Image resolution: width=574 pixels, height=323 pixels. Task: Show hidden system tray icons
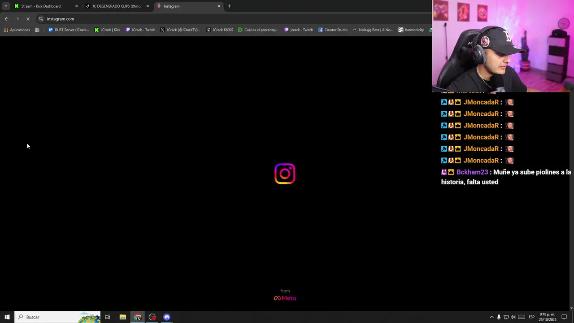click(491, 317)
